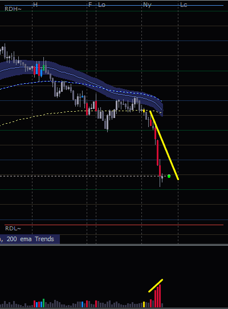This screenshot has width=228, height=309.
Task: Click the Lo session marker label
Action: (101, 5)
